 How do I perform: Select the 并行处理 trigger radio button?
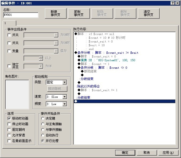43,141
